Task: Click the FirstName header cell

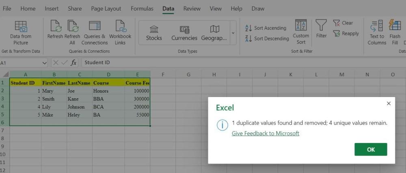Action: point(54,83)
